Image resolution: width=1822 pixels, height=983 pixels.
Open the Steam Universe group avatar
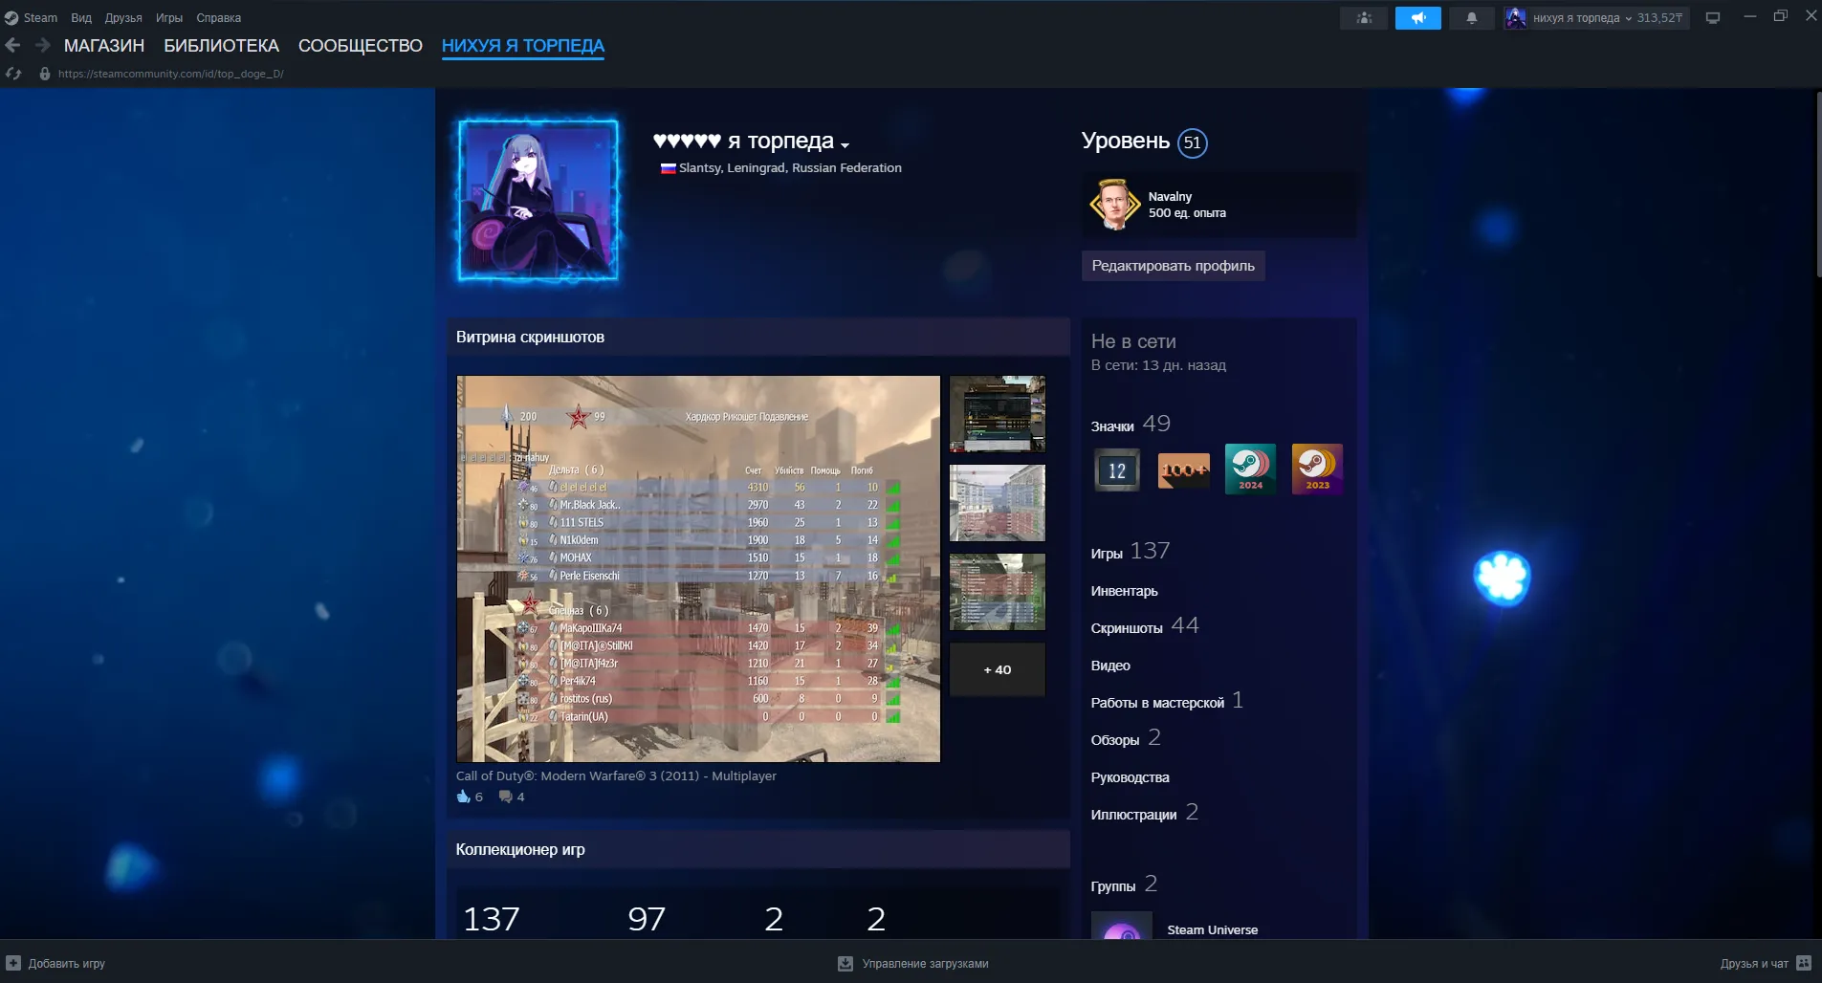pyautogui.click(x=1122, y=926)
